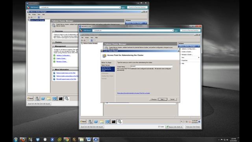Open Server Manager icon in back guest taskbar
The width and height of the screenshot is (252, 142).
(x=37, y=99)
